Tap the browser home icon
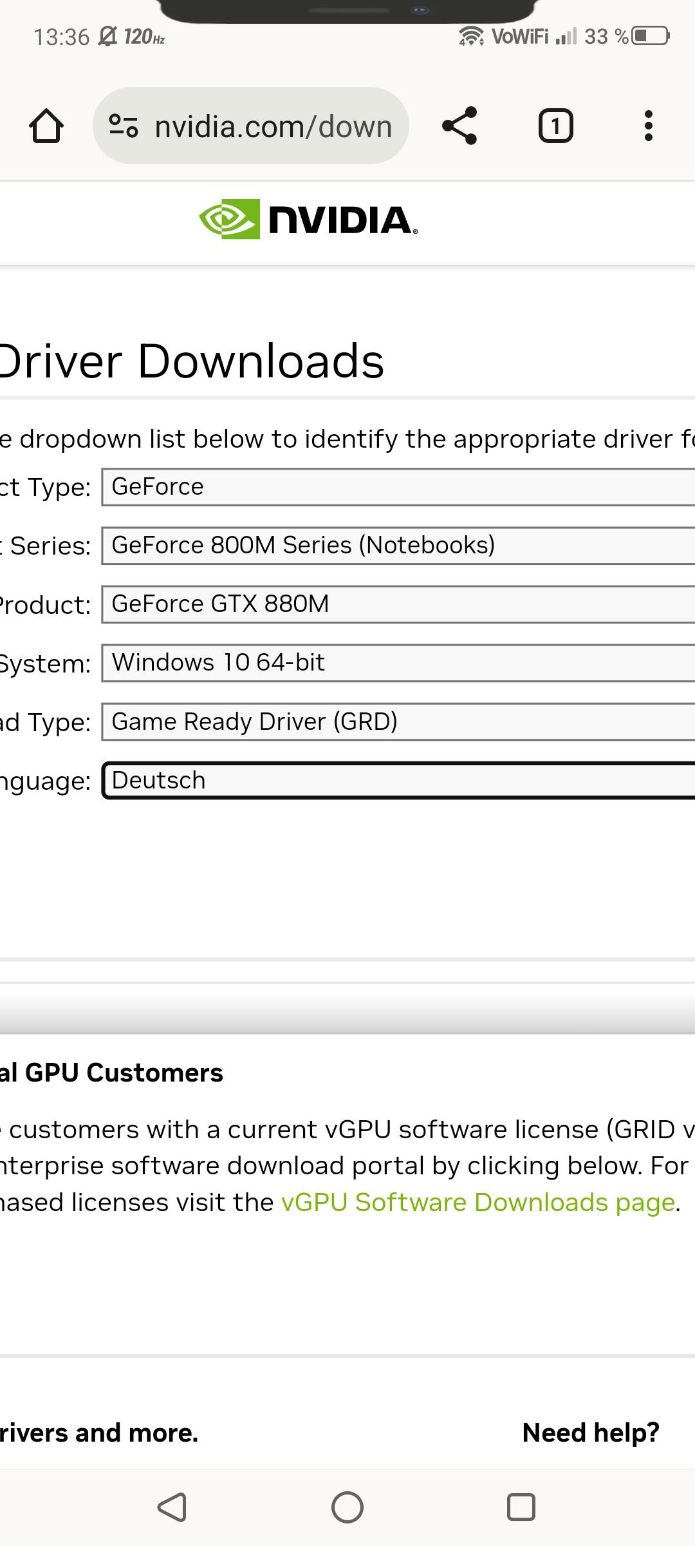The height and width of the screenshot is (1546, 695). pos(46,126)
